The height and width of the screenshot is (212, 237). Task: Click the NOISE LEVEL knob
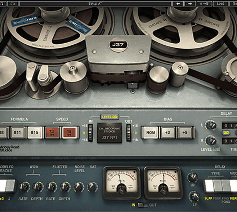[79, 187]
